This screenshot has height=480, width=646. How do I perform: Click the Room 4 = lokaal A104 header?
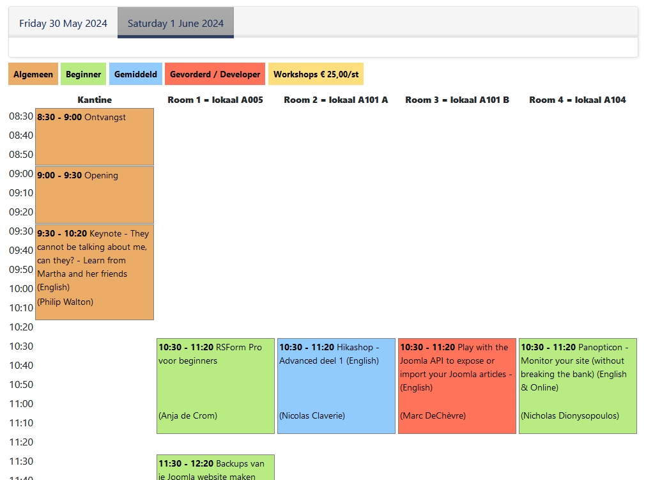[x=578, y=100]
